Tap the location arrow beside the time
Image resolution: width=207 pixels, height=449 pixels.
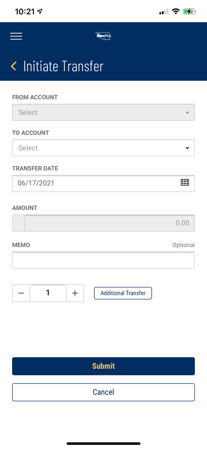[x=40, y=12]
